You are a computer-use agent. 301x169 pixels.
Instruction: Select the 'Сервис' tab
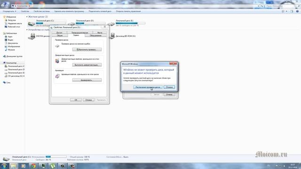76,36
